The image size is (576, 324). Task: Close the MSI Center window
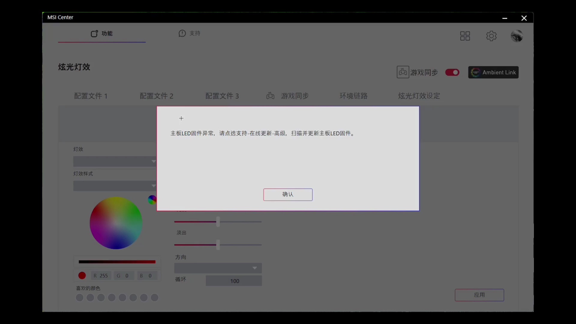(x=524, y=18)
